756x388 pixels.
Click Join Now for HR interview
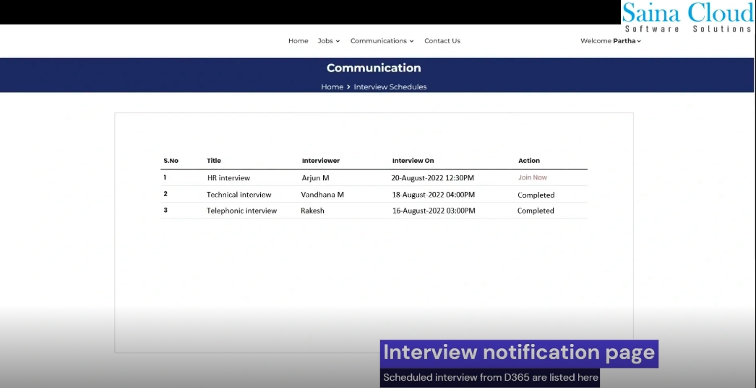(532, 177)
